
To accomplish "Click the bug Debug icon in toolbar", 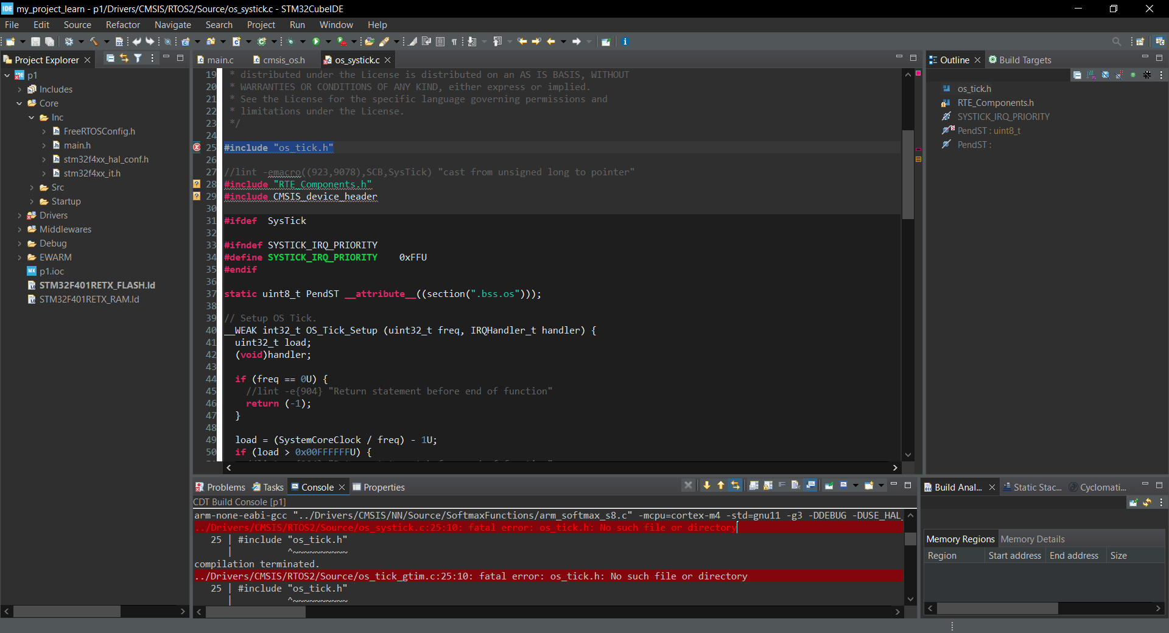I will (x=291, y=41).
